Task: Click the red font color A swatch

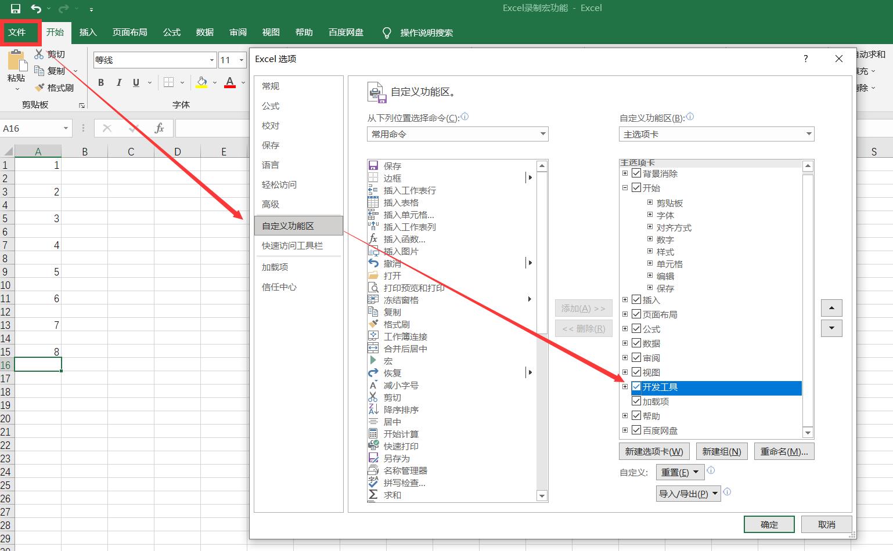Action: 230,82
